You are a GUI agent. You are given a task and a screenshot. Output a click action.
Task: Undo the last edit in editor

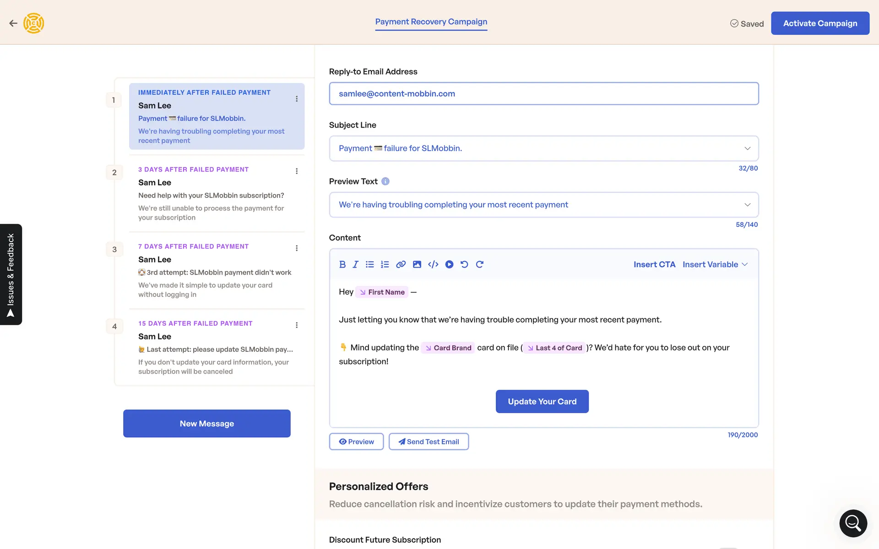click(x=464, y=264)
